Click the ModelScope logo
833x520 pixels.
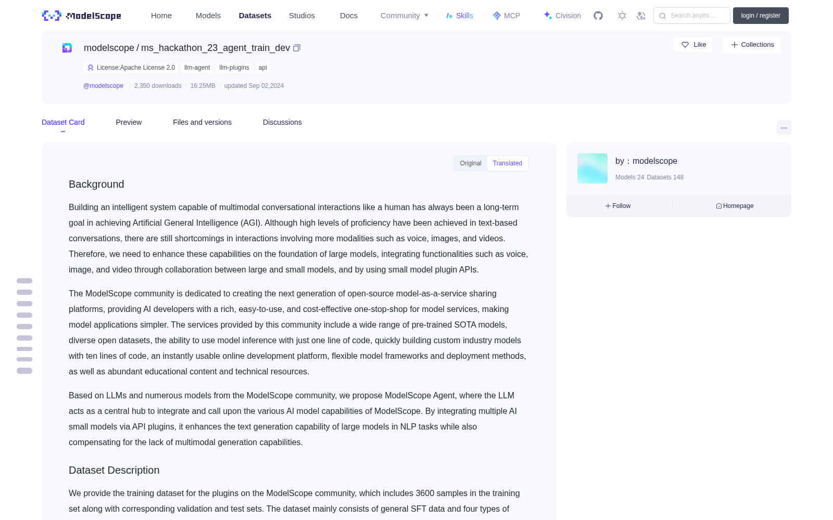81,16
